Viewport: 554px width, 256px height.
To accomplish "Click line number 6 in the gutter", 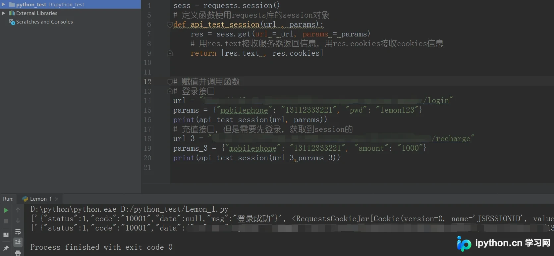I will tap(149, 25).
